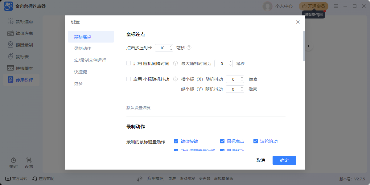Enable 坐标随机抖动 option
This screenshot has width=370, height=185.
click(x=128, y=79)
